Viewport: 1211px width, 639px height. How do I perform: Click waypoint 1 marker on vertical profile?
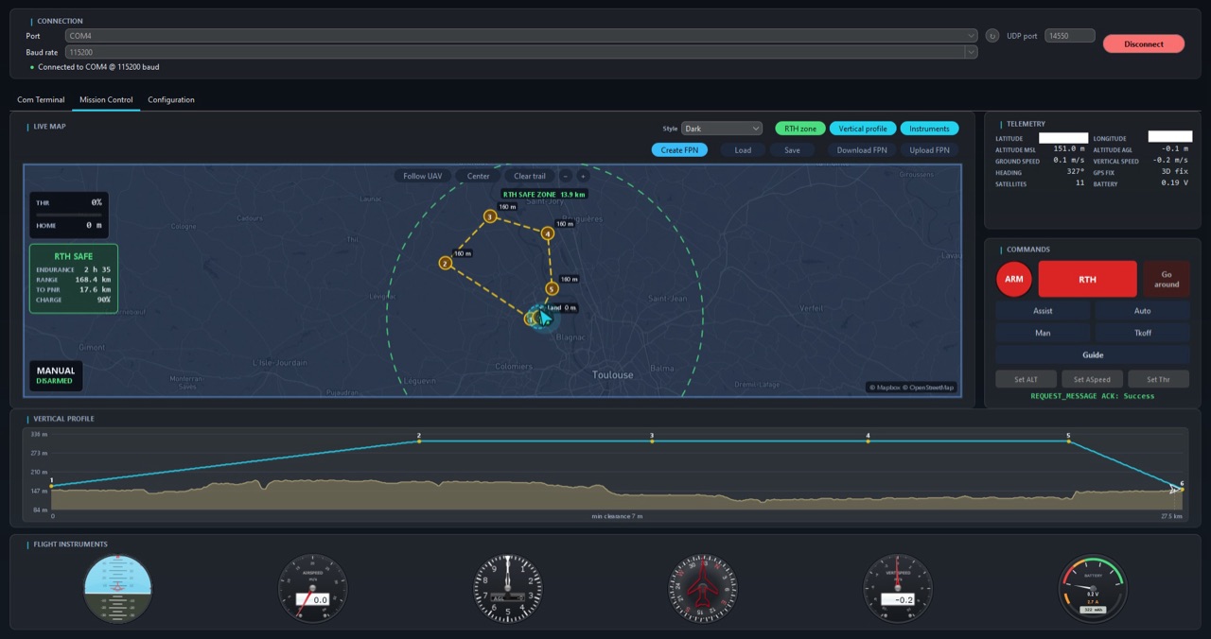pos(52,485)
